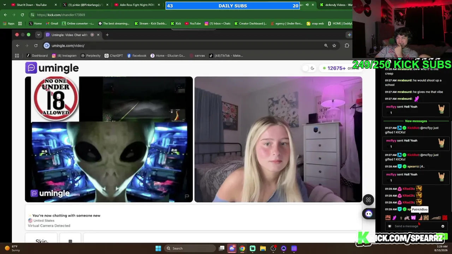Open the taskbar clock showing 1:29 AM
Viewport: 452px width, 254px height.
pos(442,248)
